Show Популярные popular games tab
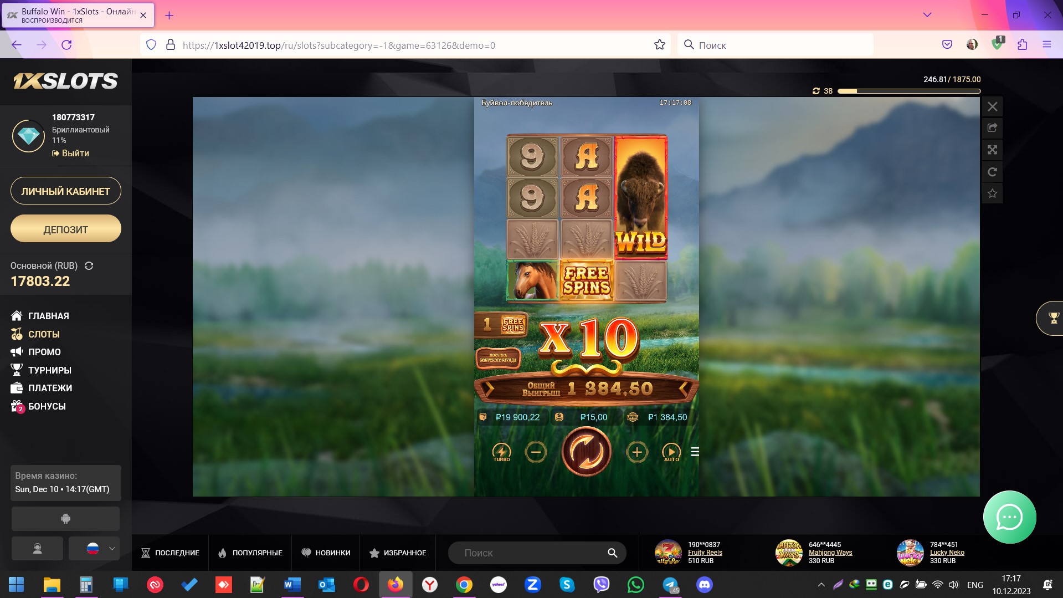 coord(250,553)
